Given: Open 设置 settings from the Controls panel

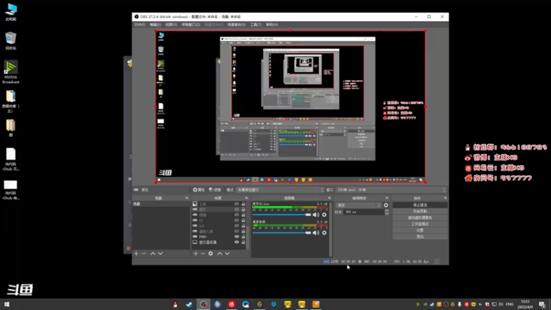Looking at the screenshot, I should pos(420,230).
